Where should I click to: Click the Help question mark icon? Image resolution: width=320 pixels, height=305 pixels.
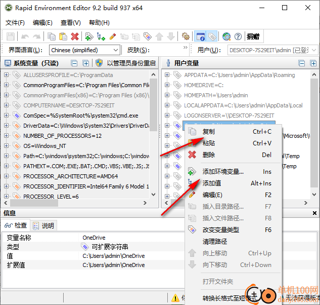click(238, 36)
